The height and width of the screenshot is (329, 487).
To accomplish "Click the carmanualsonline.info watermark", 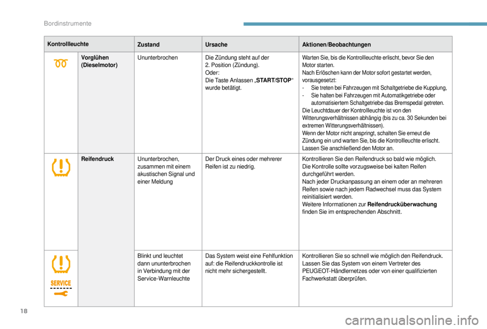I will tap(412, 320).
